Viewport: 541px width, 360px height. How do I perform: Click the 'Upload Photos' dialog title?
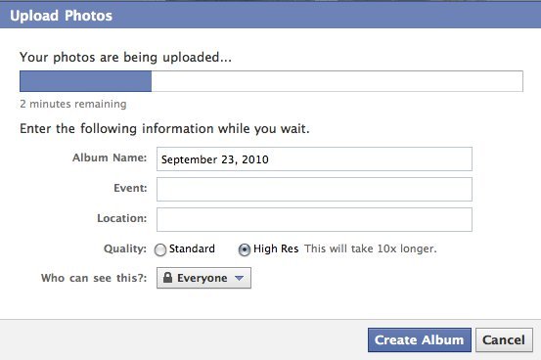click(61, 16)
